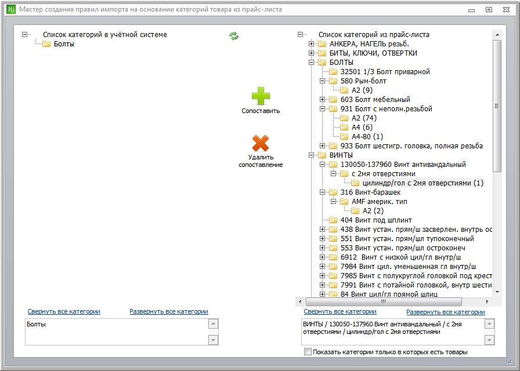This screenshot has height=371, width=520.
Task: Select A2 (74) category
Action: pyautogui.click(x=364, y=118)
